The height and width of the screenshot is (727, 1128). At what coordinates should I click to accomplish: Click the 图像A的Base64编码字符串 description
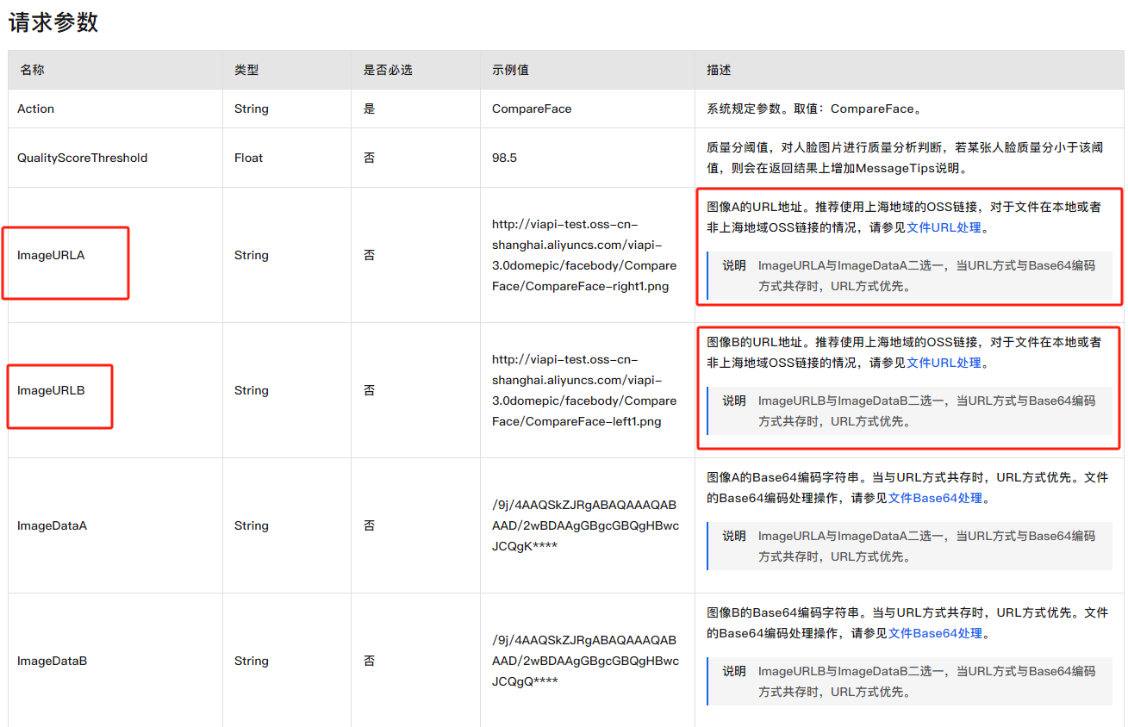(907, 488)
